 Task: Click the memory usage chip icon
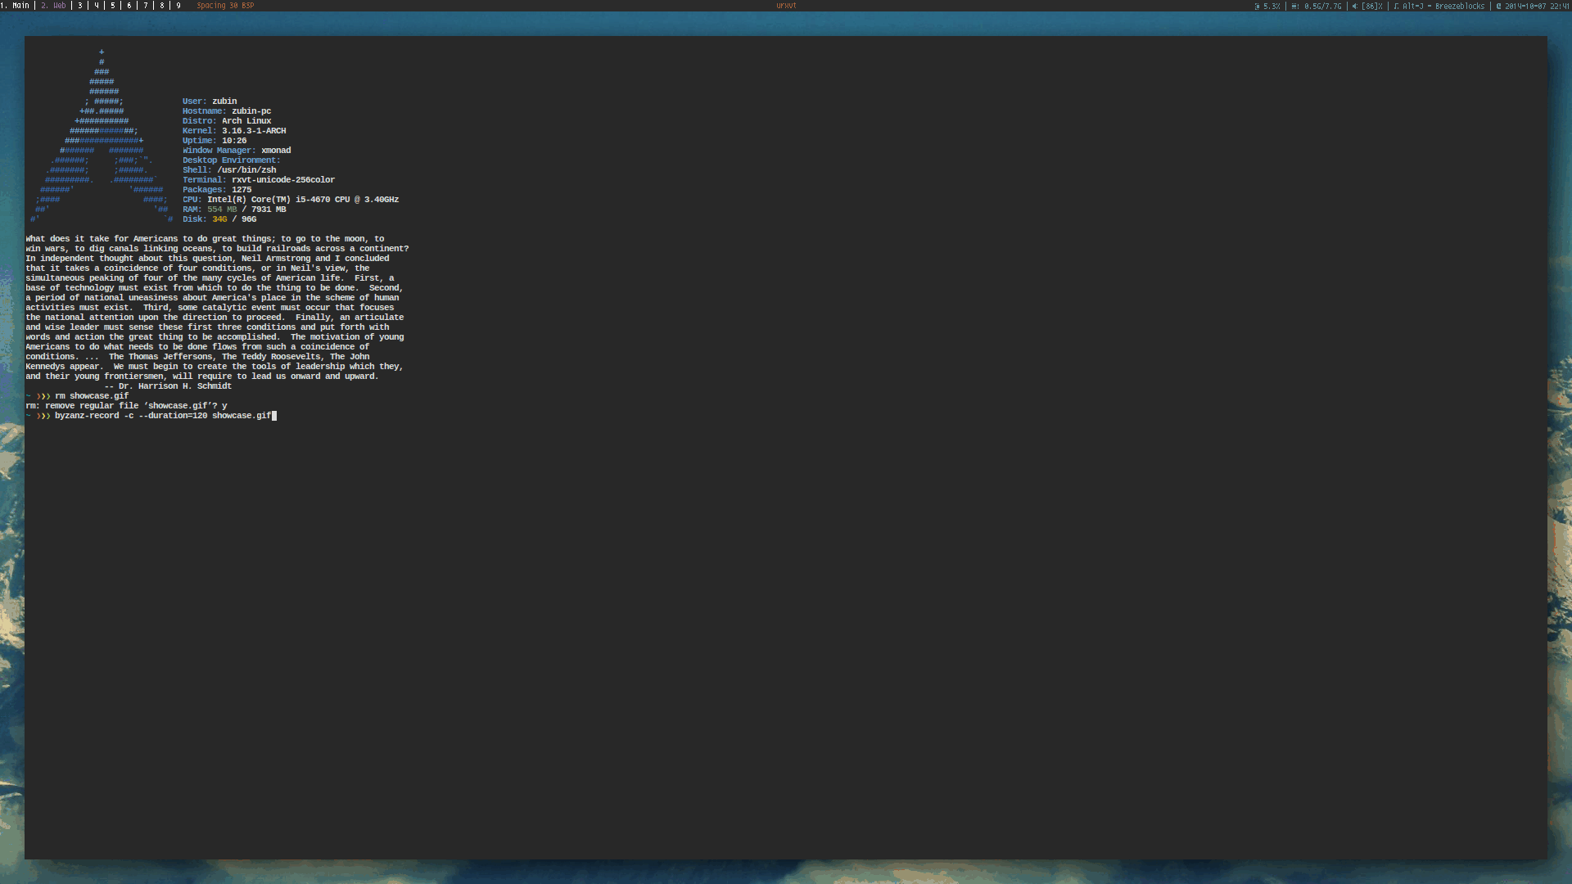[x=1295, y=6]
